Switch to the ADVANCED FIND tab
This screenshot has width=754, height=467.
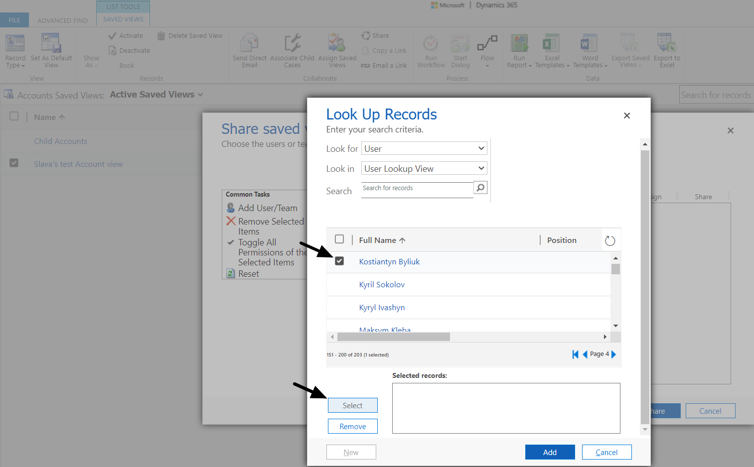[62, 20]
